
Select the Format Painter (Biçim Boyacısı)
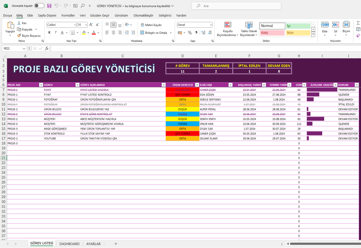click(x=29, y=36)
